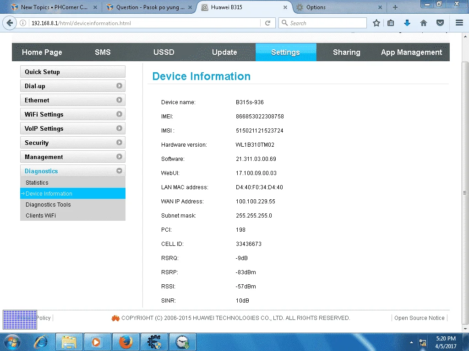469x351 pixels.
Task: Select the Settings tab
Action: click(286, 52)
